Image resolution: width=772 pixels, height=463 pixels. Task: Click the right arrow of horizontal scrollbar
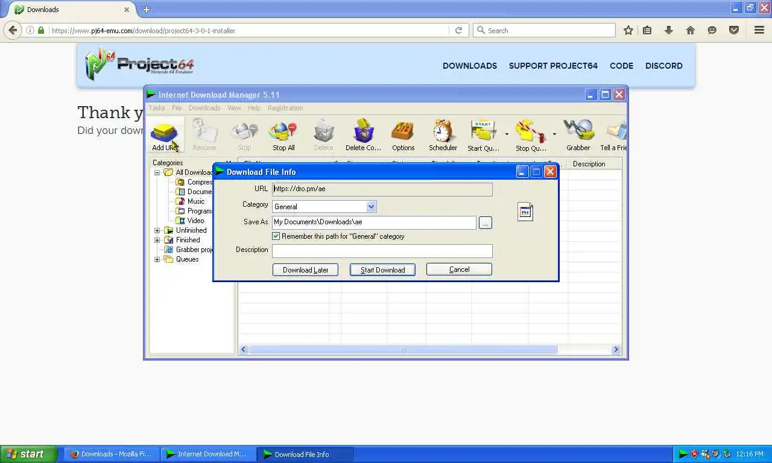click(x=616, y=349)
